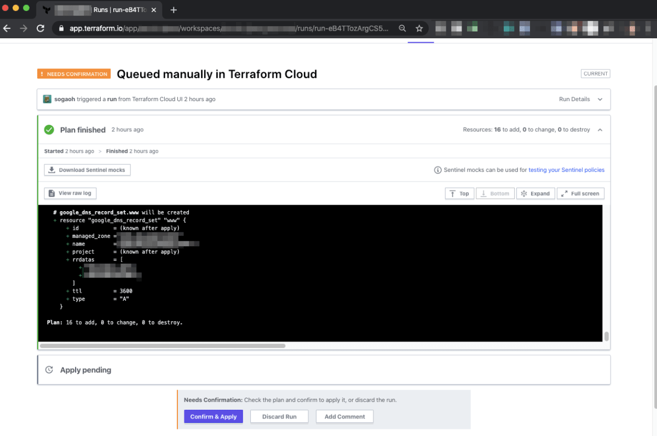Expand the Apply pending section
The image size is (657, 436).
(324, 370)
